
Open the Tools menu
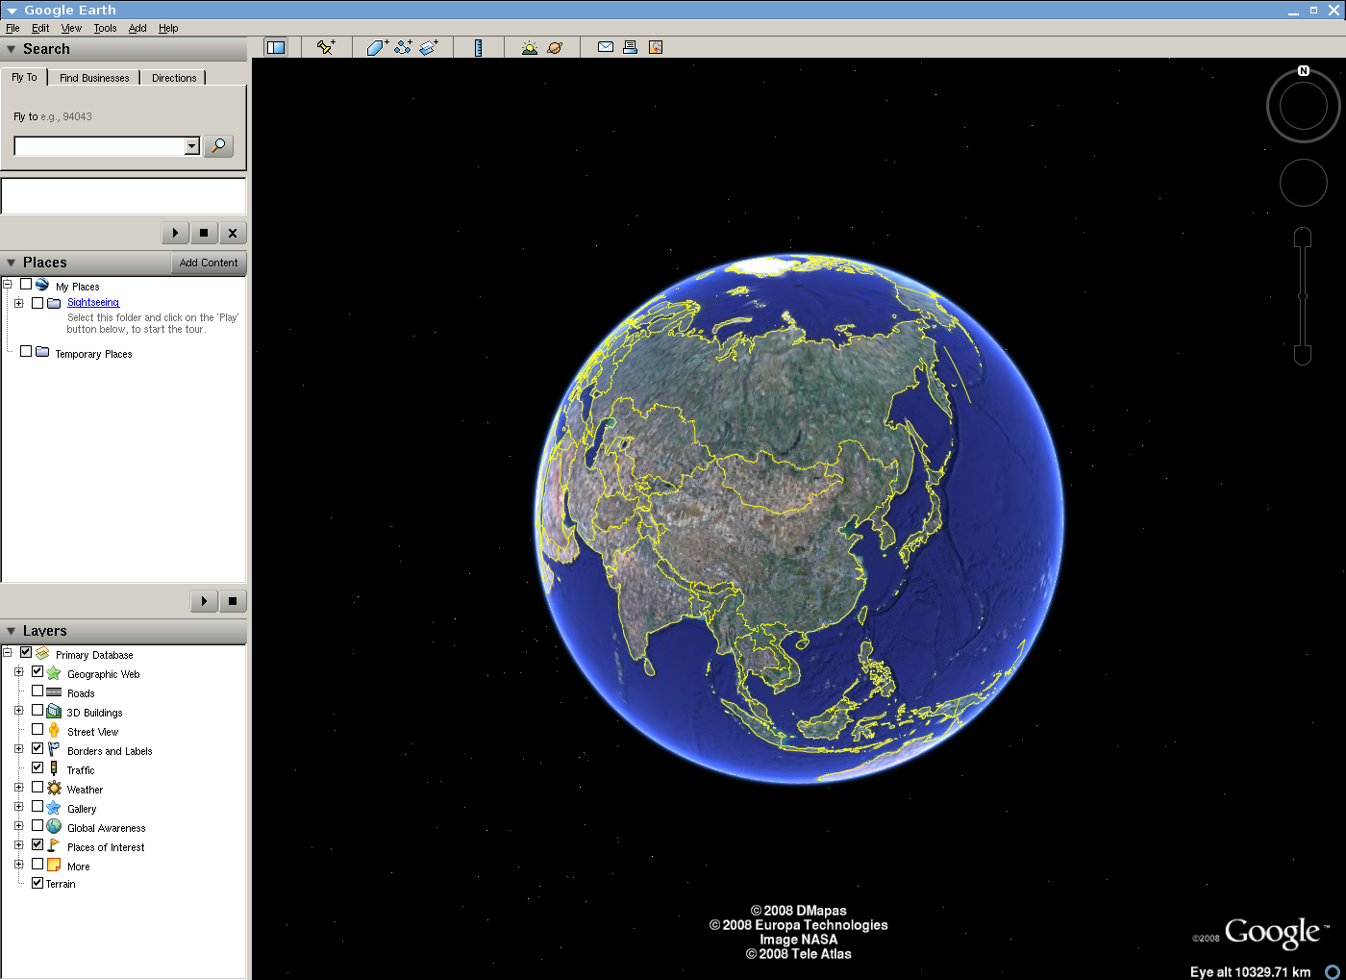(x=105, y=28)
